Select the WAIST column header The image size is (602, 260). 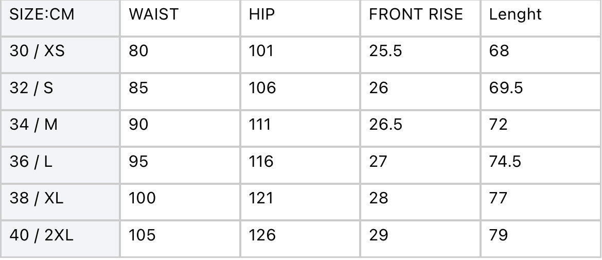pyautogui.click(x=153, y=14)
